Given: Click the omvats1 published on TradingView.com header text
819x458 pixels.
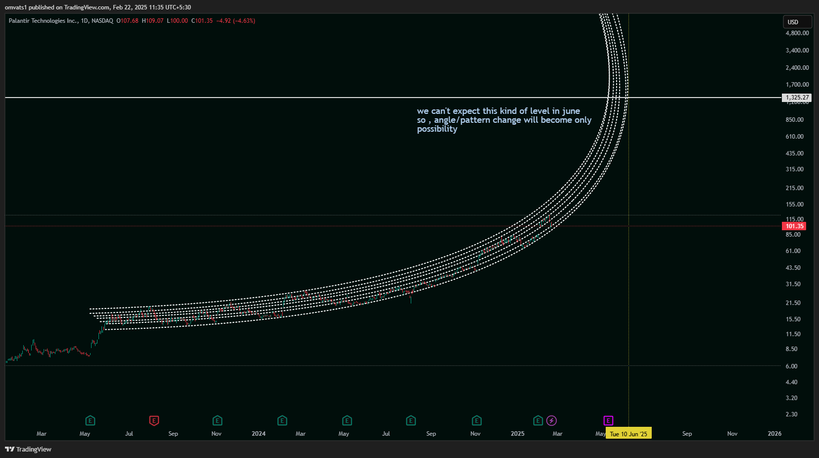Looking at the screenshot, I should [98, 7].
